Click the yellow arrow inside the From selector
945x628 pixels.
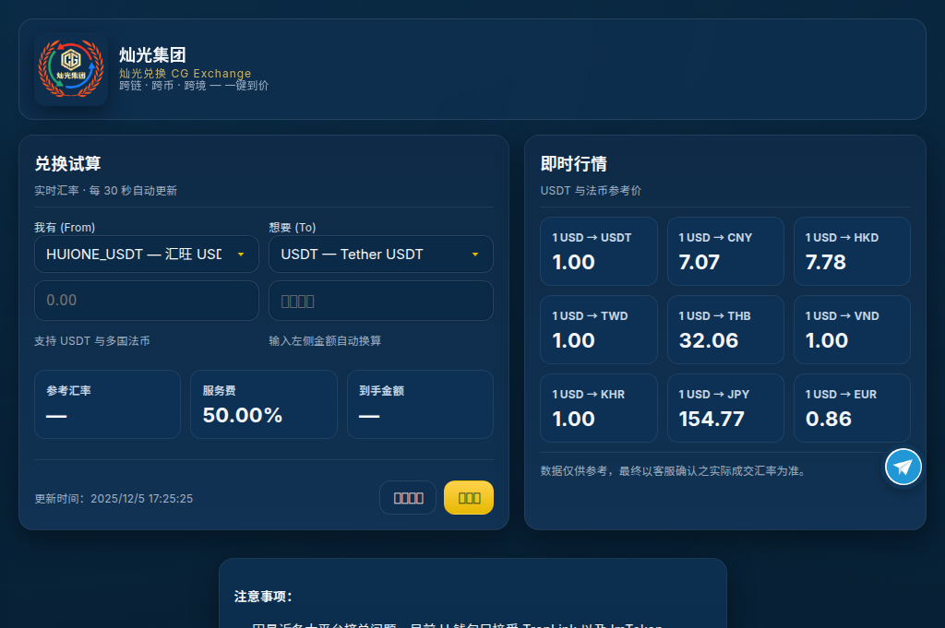click(243, 254)
